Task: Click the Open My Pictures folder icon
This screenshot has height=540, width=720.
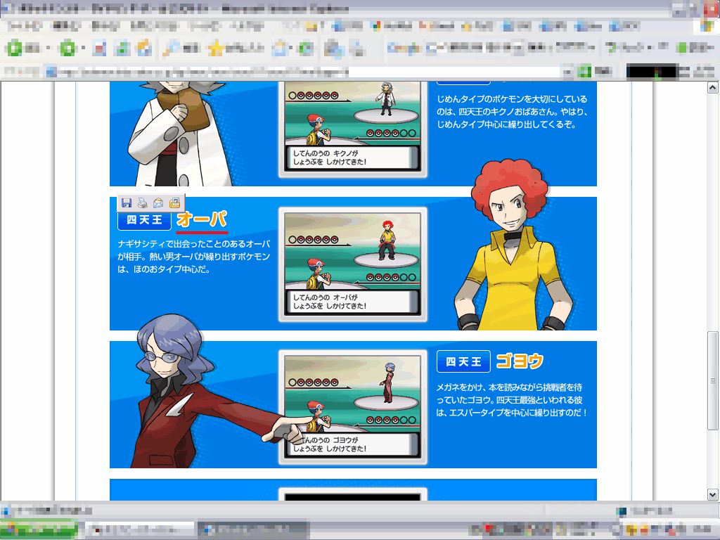Action: point(174,203)
